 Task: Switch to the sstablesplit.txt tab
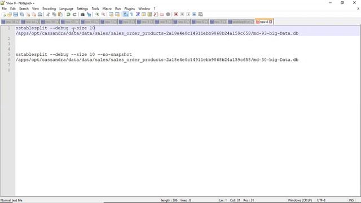(x=241, y=22)
